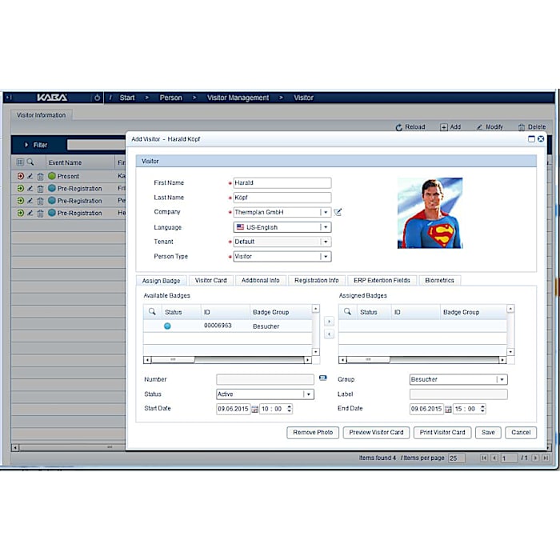
Task: Click the Add visitor plus icon
Action: (x=444, y=127)
